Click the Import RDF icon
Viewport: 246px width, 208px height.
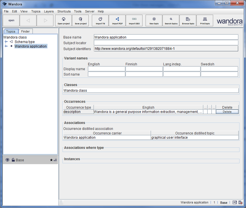tap(117, 20)
